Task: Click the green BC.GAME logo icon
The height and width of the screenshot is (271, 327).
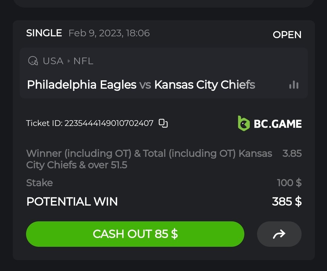Action: [244, 124]
